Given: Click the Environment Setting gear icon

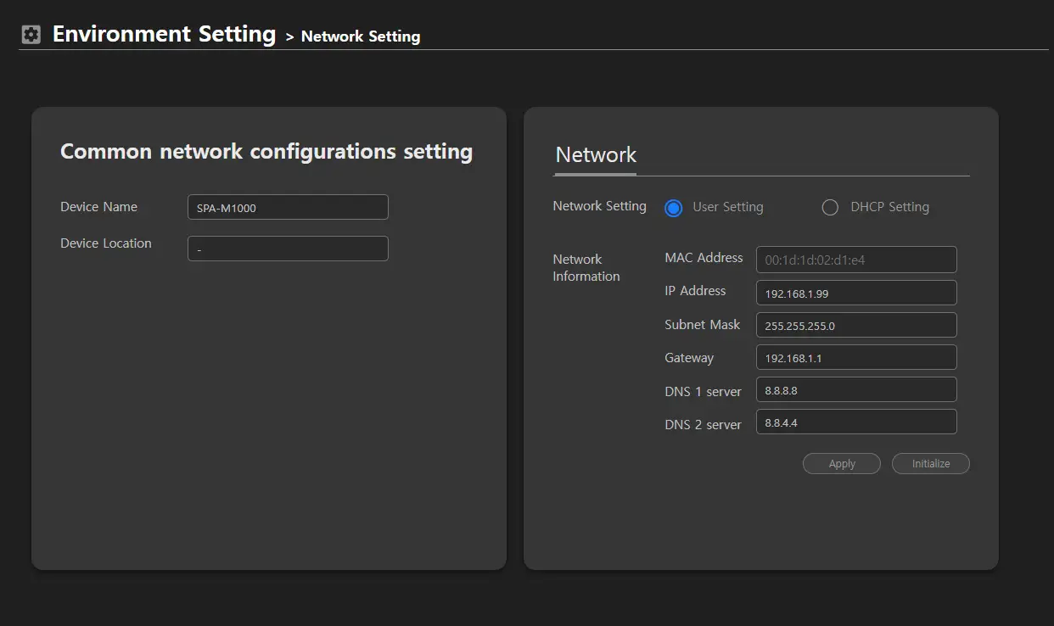Looking at the screenshot, I should [x=31, y=35].
